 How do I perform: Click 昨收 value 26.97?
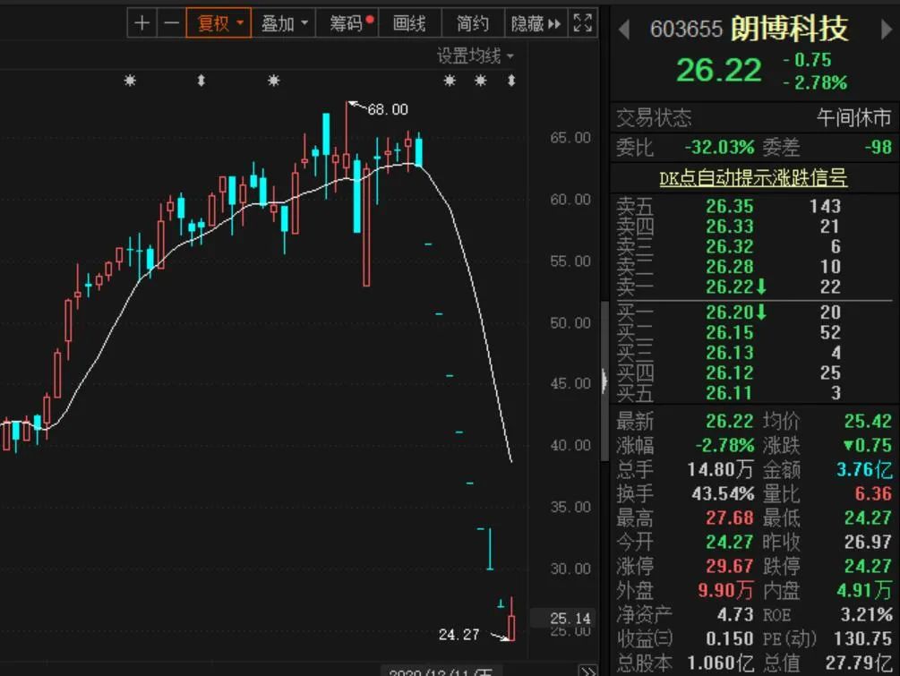[x=868, y=542]
